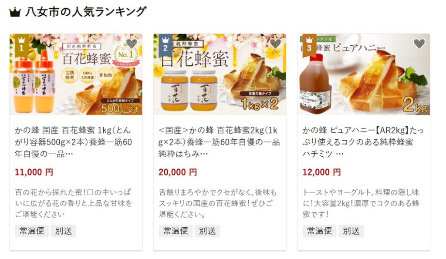Select 常温便 tag on first product
446x259 pixels.
[x=31, y=231]
